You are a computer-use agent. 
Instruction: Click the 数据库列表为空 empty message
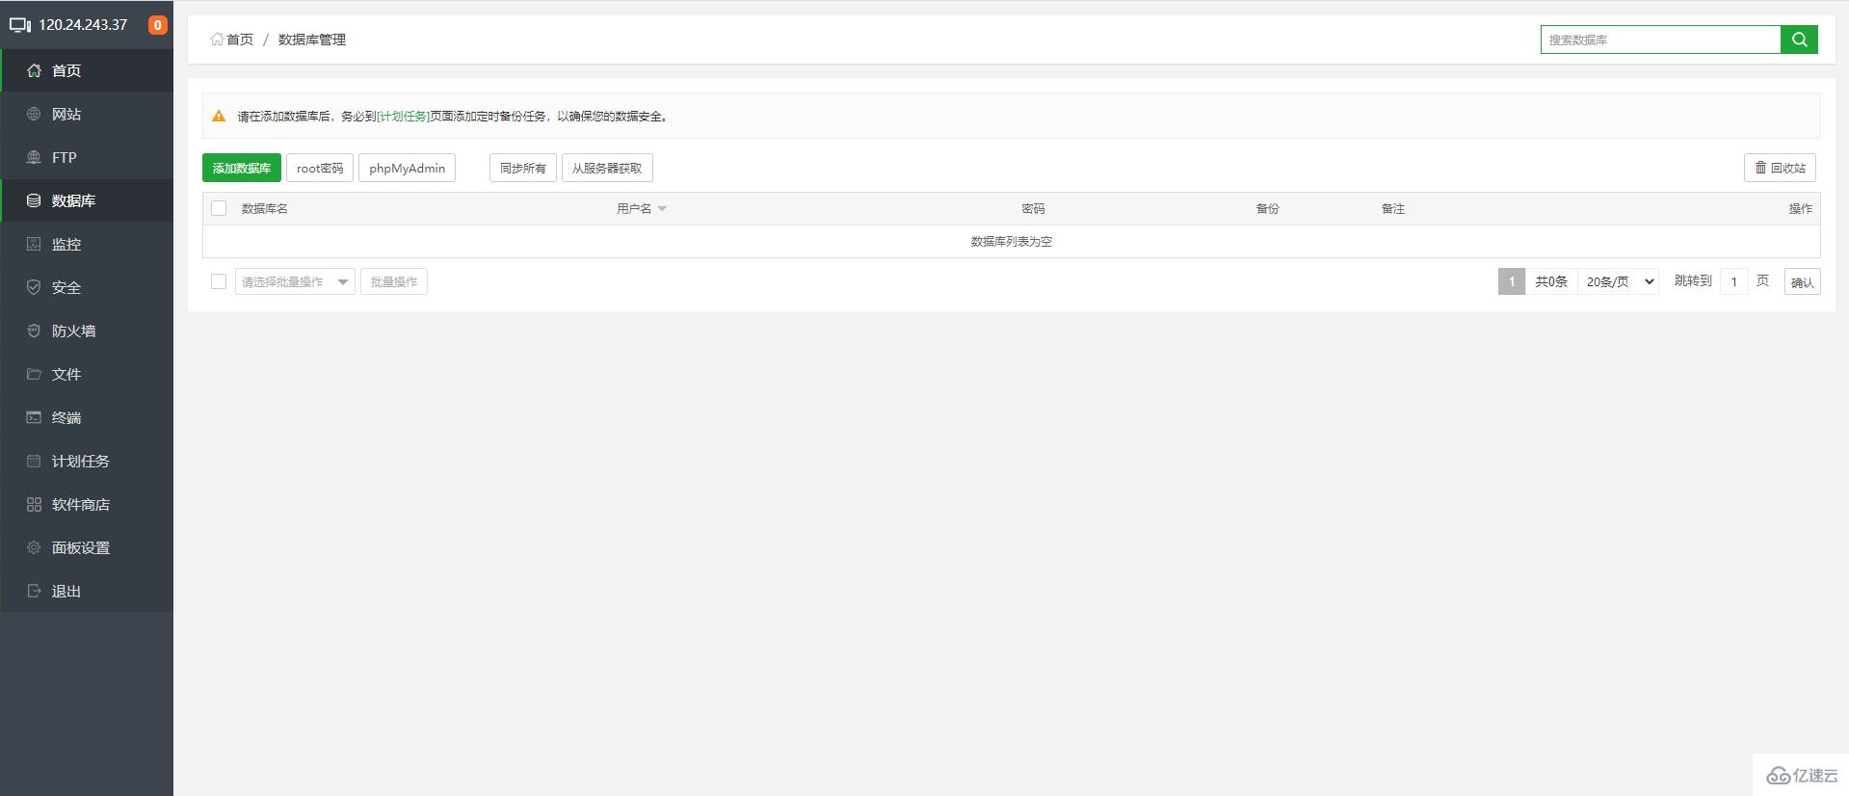point(1012,242)
